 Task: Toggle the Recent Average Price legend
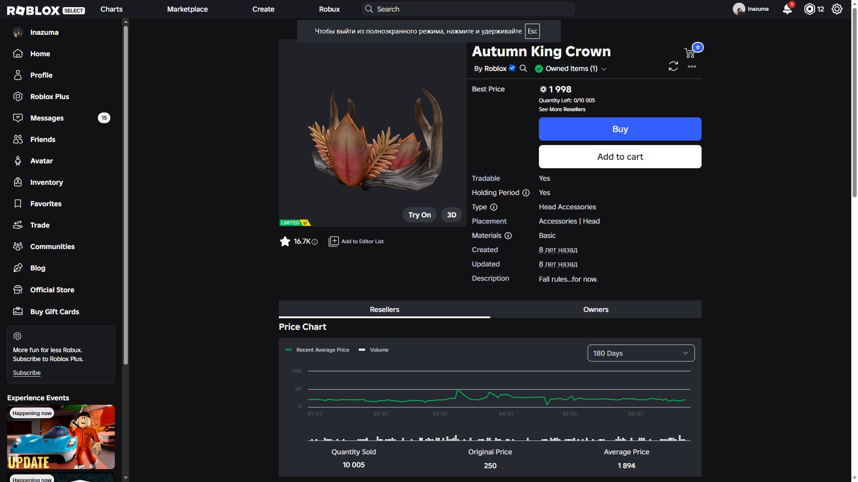317,350
